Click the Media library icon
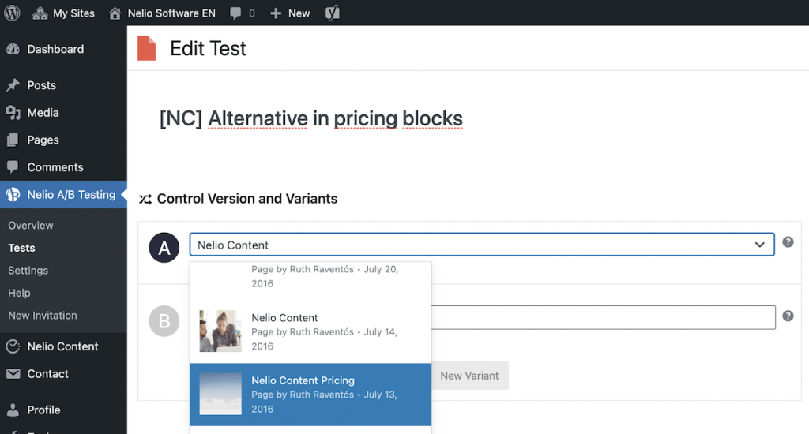Viewport: 809px width, 434px height. pos(13,112)
